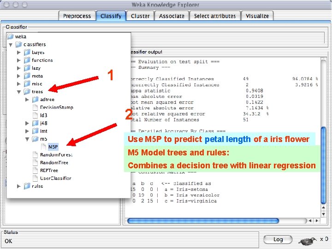This screenshot has width=332, height=249.
Task: Click the meta folder icon
Action: (27, 76)
